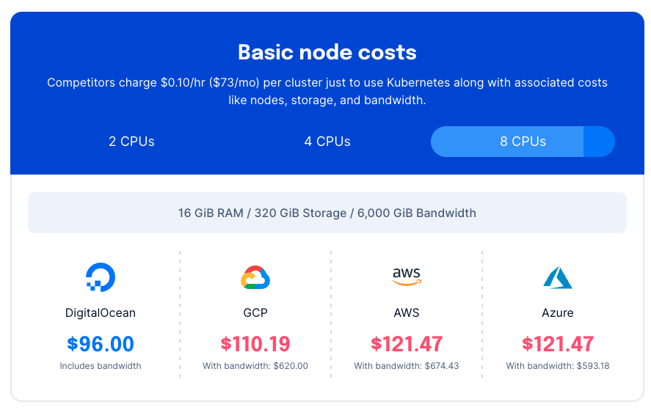
Task: Click DigitalOcean's $96.00 price
Action: (101, 343)
